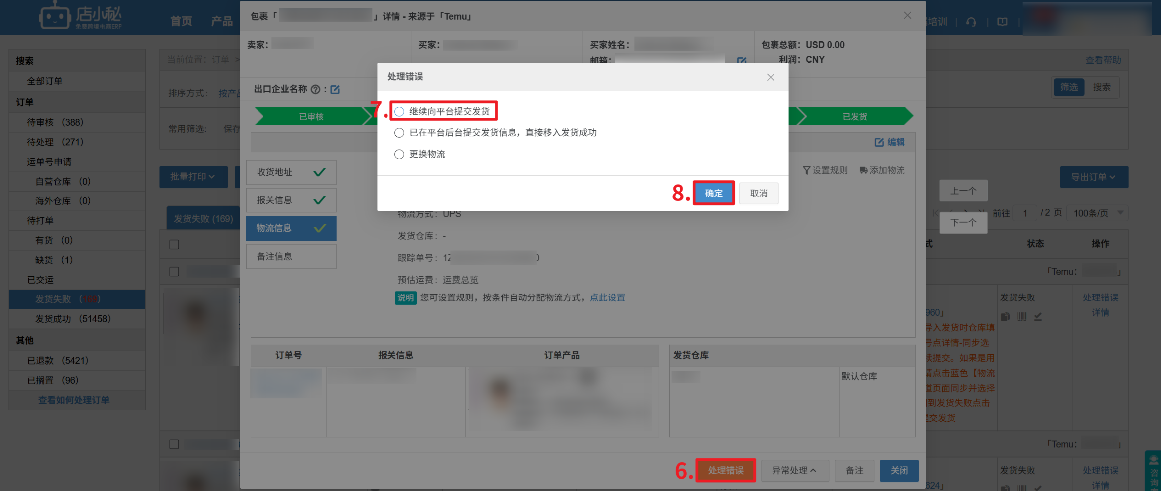Click the green 说明 badge
The height and width of the screenshot is (491, 1161).
[406, 298]
